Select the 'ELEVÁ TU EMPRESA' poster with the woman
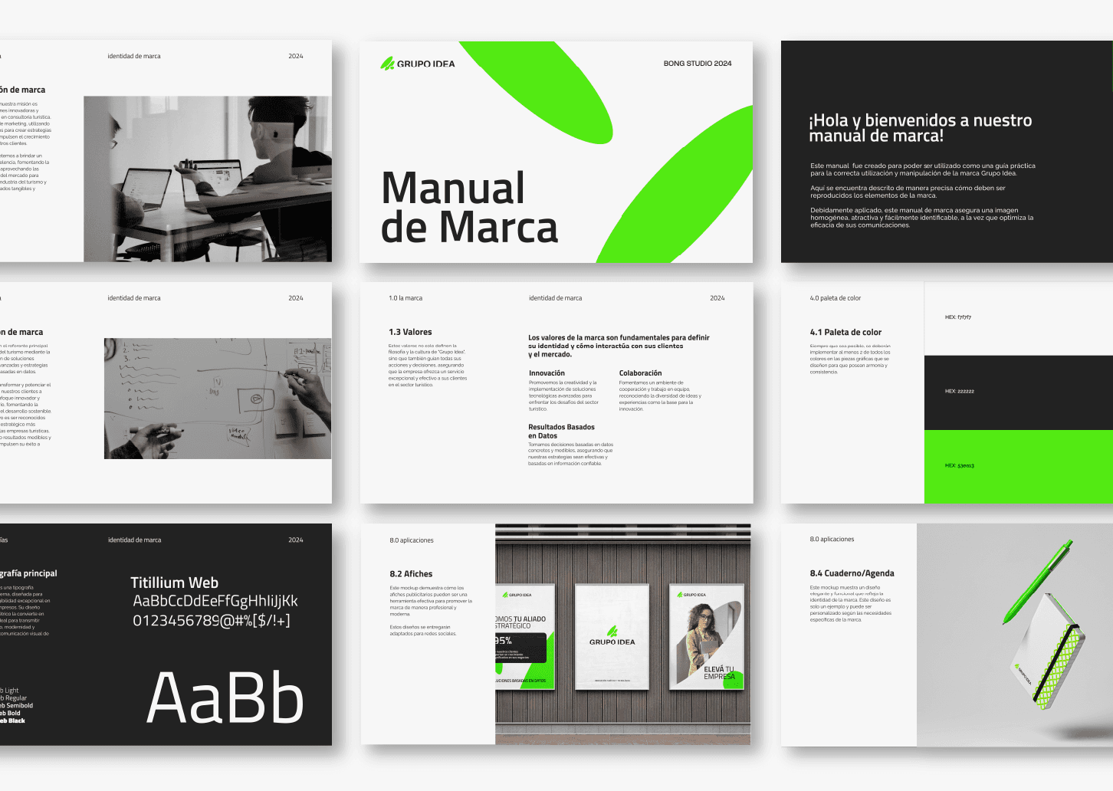Screen dimensions: 1113x791 [706, 638]
